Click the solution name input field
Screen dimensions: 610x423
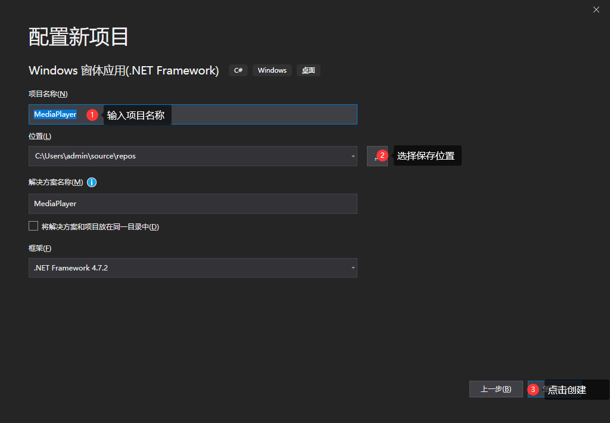point(192,204)
